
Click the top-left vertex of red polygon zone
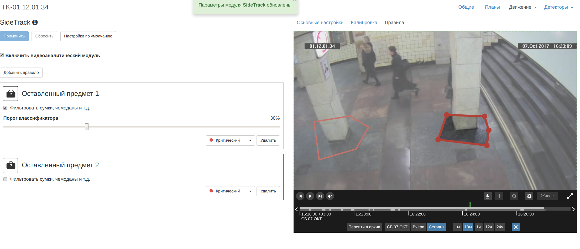point(447,115)
